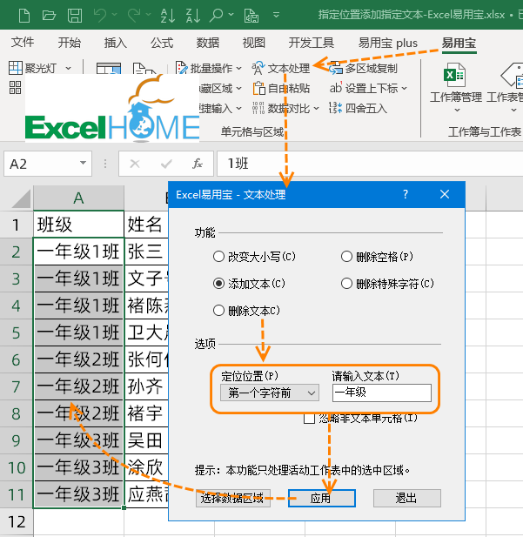Screen dimensions: 523x537
Task: Switch to the 开发工具 tab
Action: click(311, 43)
